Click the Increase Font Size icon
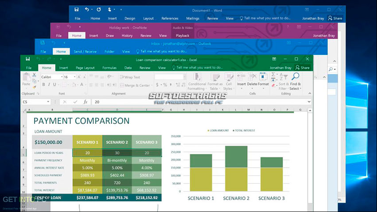The height and width of the screenshot is (212, 377). point(79,77)
